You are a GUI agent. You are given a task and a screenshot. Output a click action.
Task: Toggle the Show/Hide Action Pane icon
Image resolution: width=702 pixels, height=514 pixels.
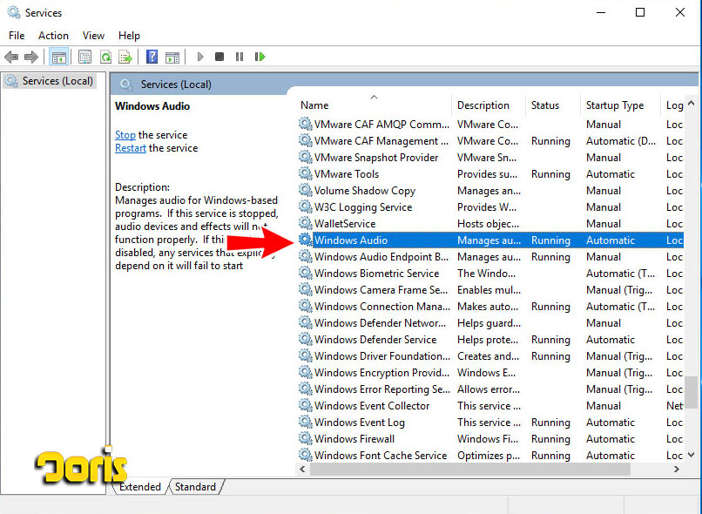tap(172, 57)
